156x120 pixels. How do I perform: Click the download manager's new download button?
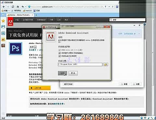pyautogui.click(x=124, y=84)
